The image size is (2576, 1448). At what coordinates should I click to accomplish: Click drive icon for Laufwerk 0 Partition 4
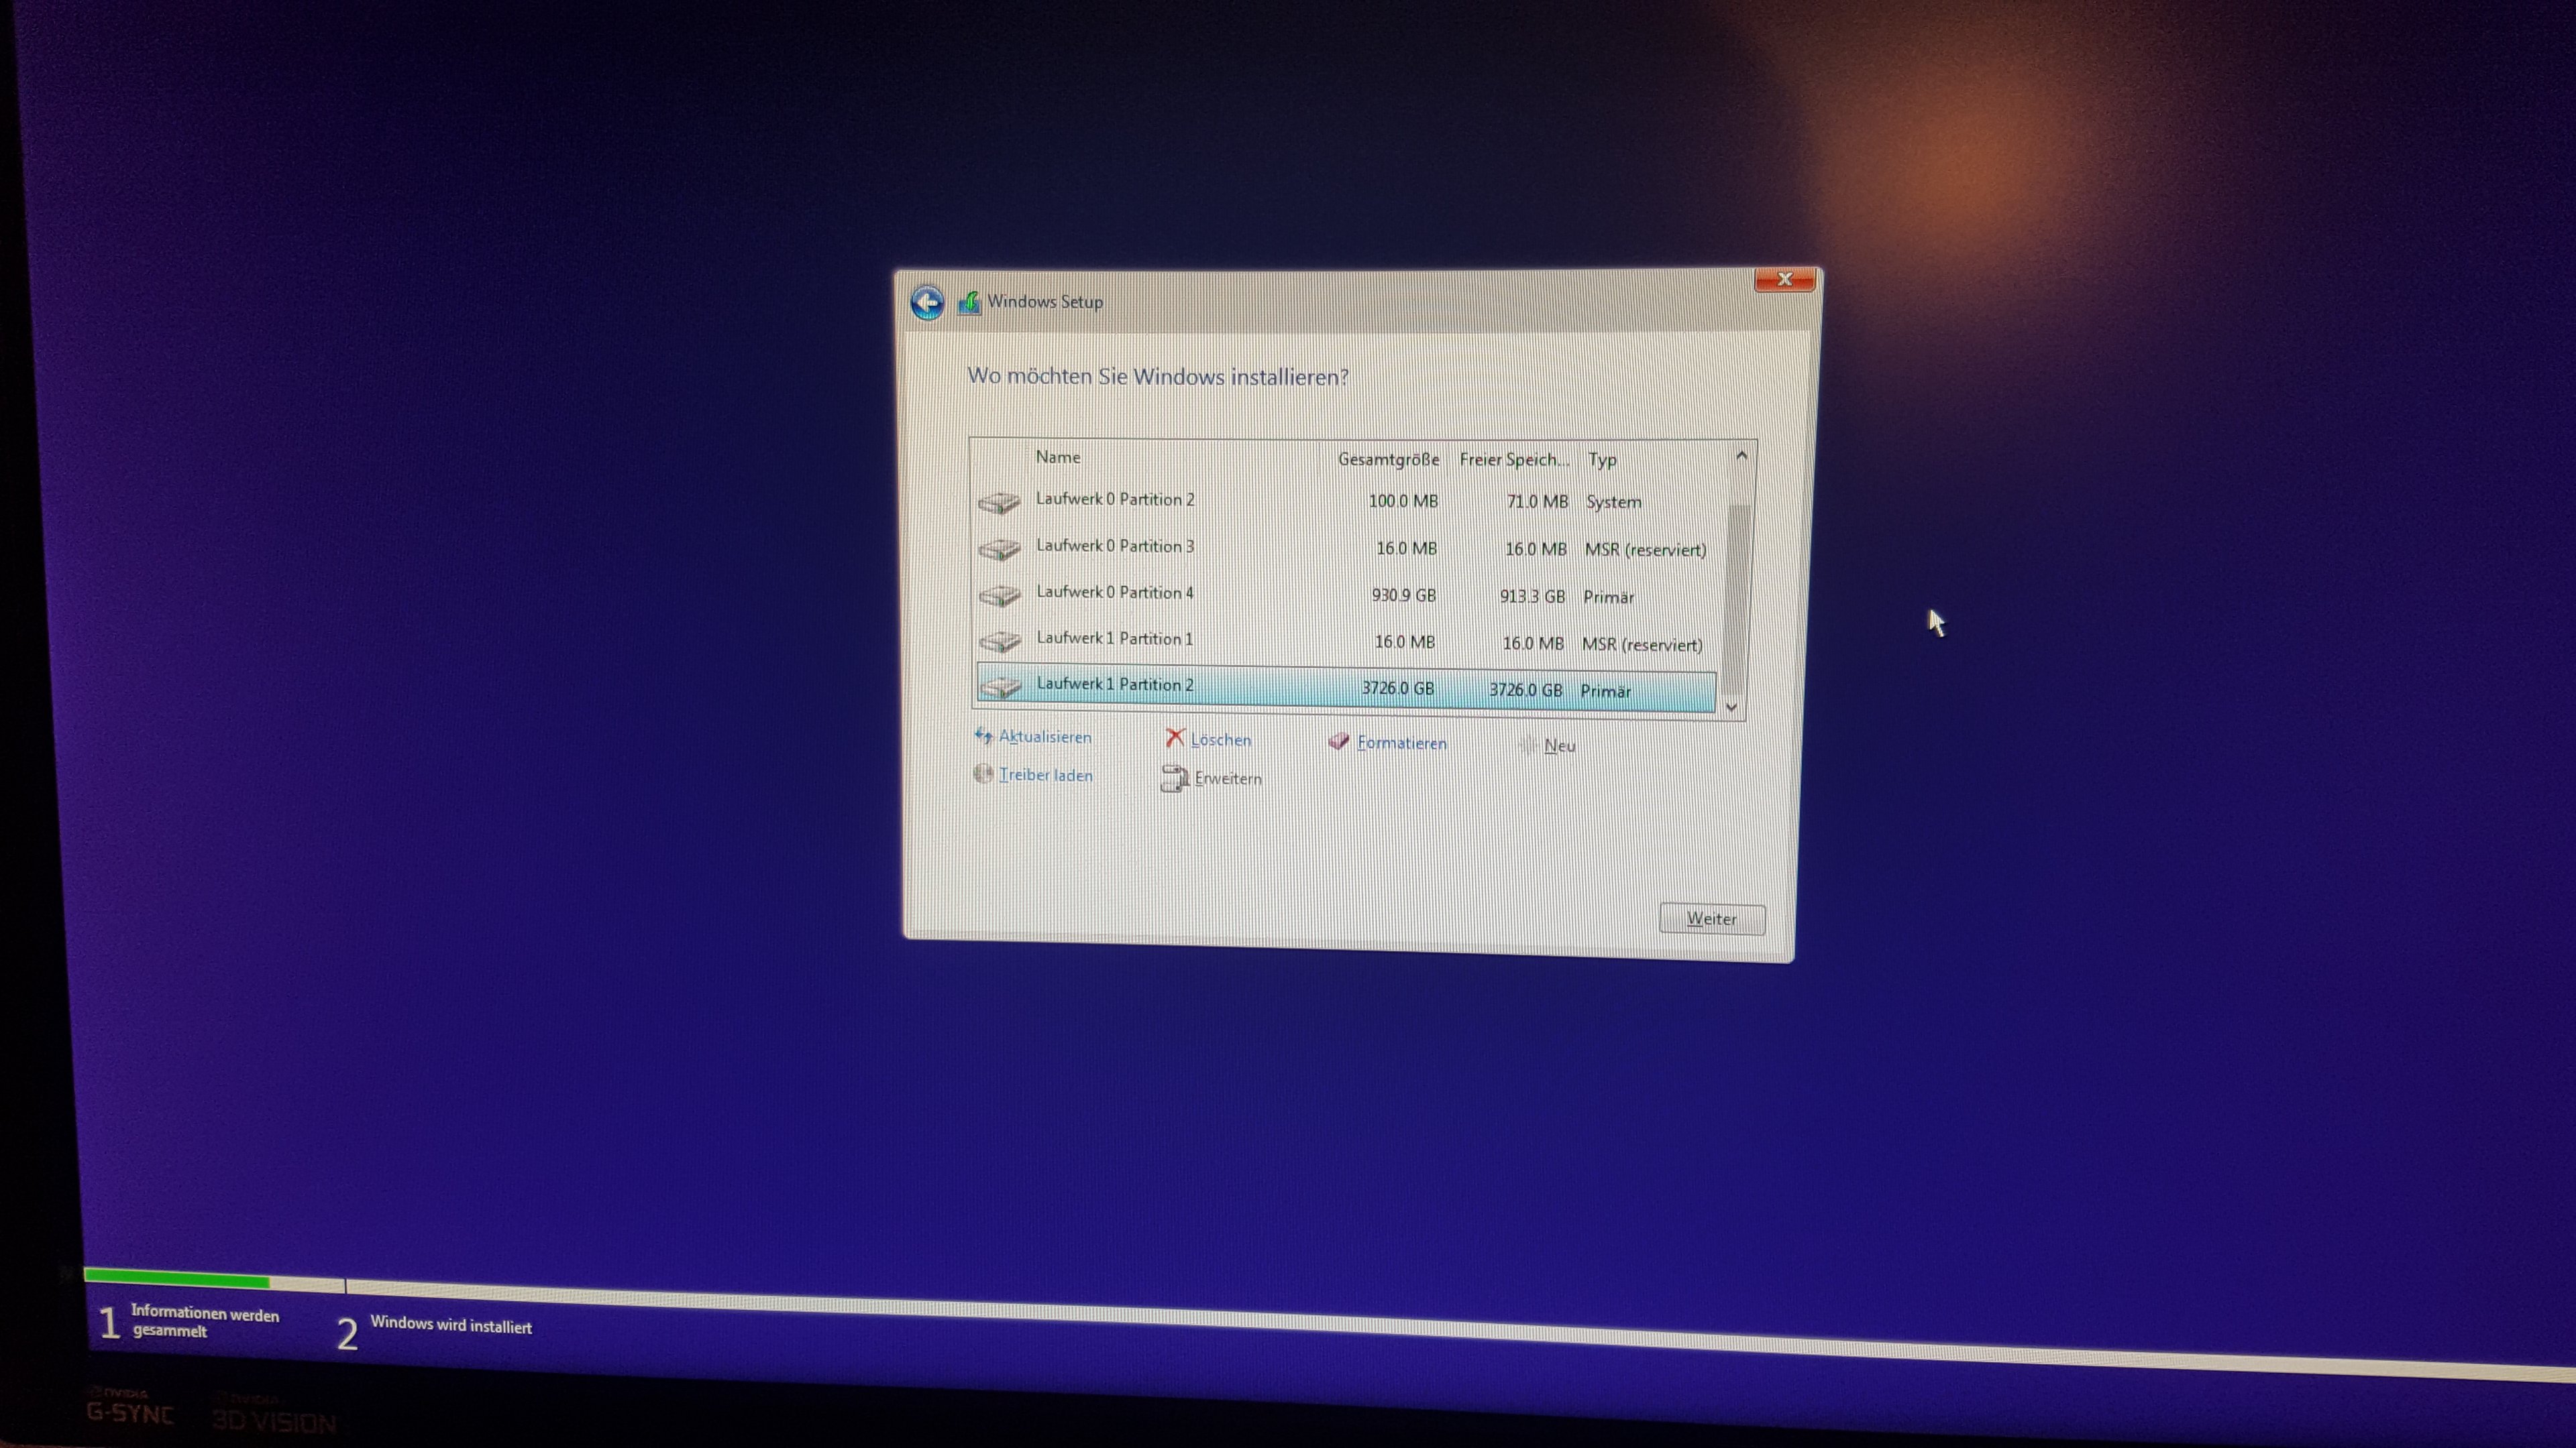tap(999, 595)
